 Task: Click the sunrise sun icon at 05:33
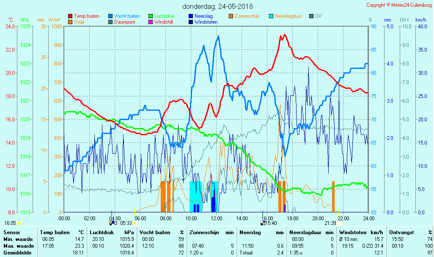tap(135, 223)
